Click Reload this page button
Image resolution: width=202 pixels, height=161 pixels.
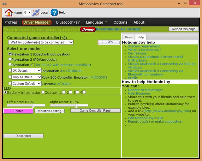point(184,29)
